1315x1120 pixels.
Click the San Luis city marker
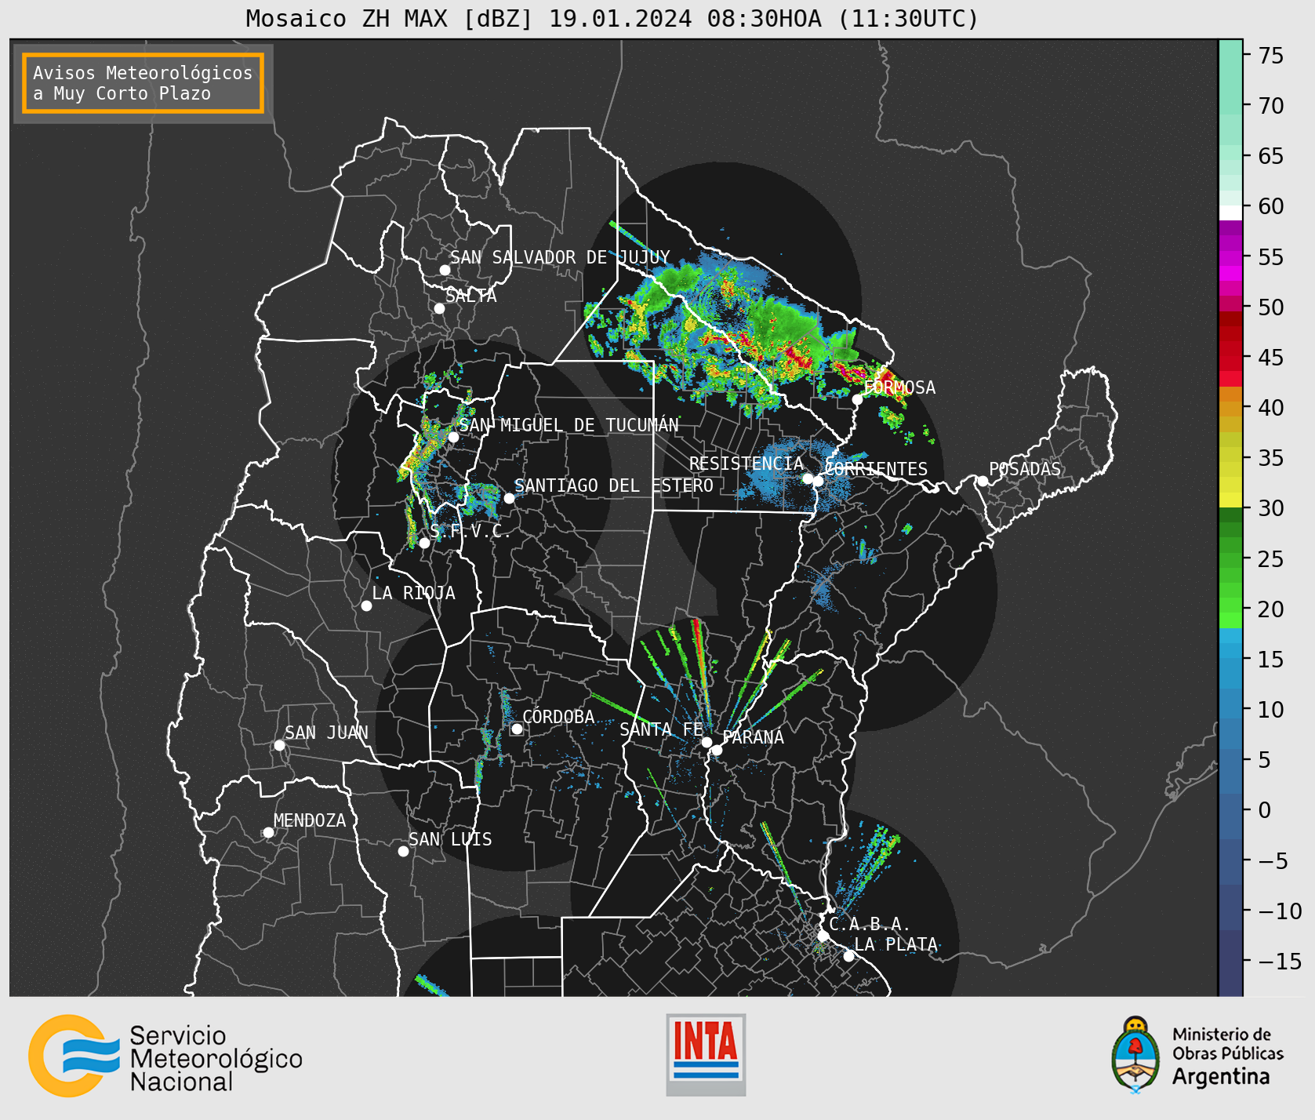click(x=403, y=851)
